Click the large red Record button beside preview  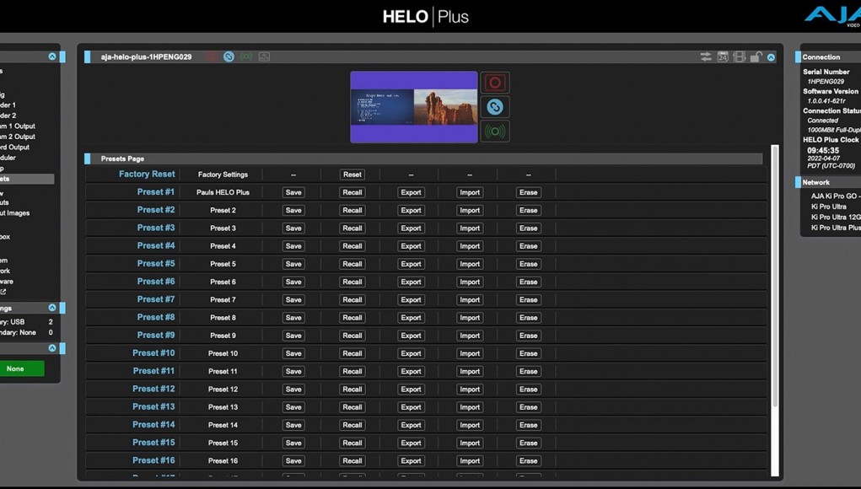(x=495, y=83)
